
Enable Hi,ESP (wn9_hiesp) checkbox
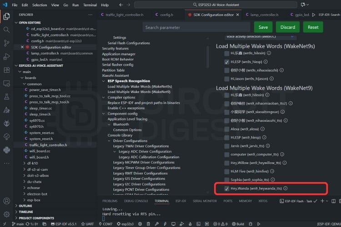coord(226,138)
